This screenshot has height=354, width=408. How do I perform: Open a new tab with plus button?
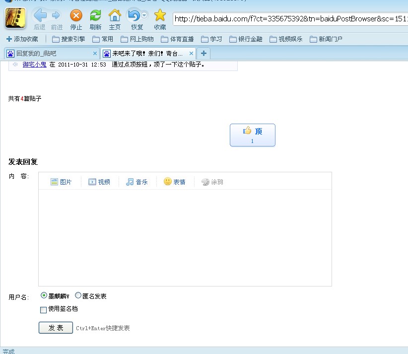pos(204,53)
